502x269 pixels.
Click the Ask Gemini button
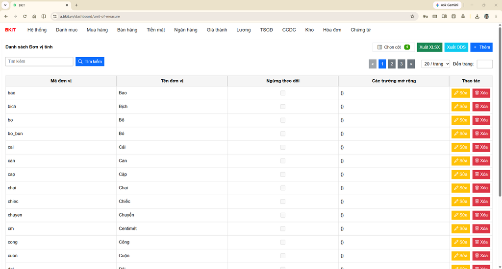point(447,5)
